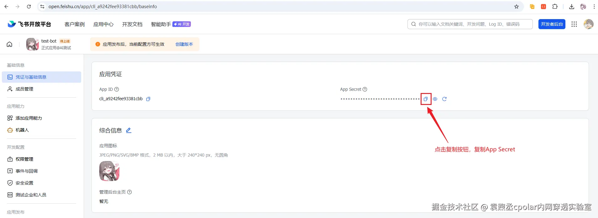Open the apps grid menu

tap(574, 24)
